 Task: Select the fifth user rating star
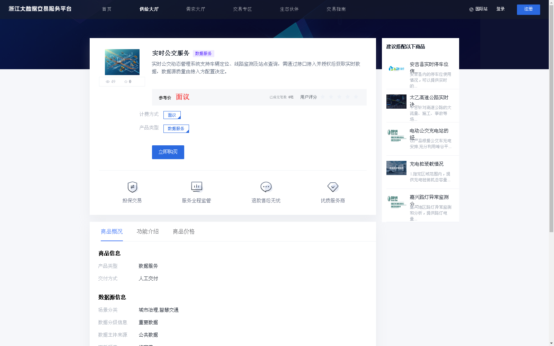tap(356, 97)
